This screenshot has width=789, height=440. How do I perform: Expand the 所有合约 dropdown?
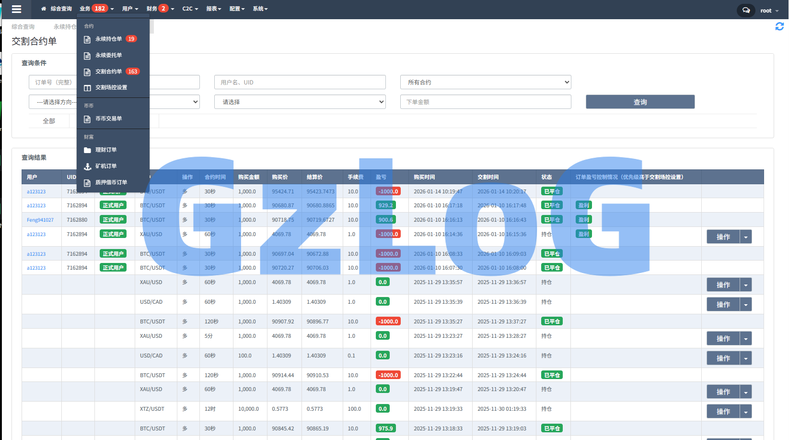(x=485, y=82)
